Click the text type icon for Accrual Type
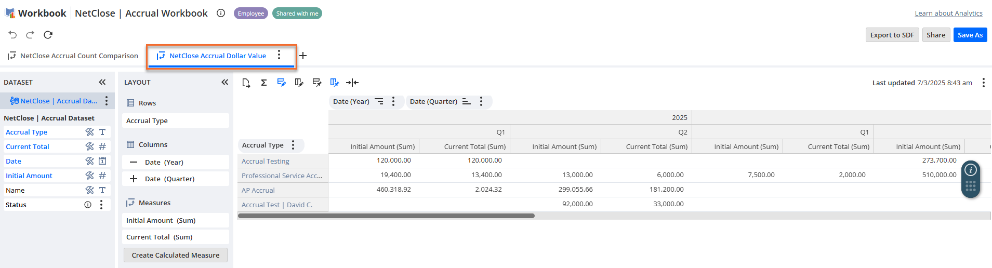The image size is (992, 268). coord(102,132)
